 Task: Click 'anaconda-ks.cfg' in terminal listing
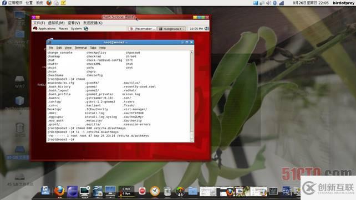coord(61,83)
